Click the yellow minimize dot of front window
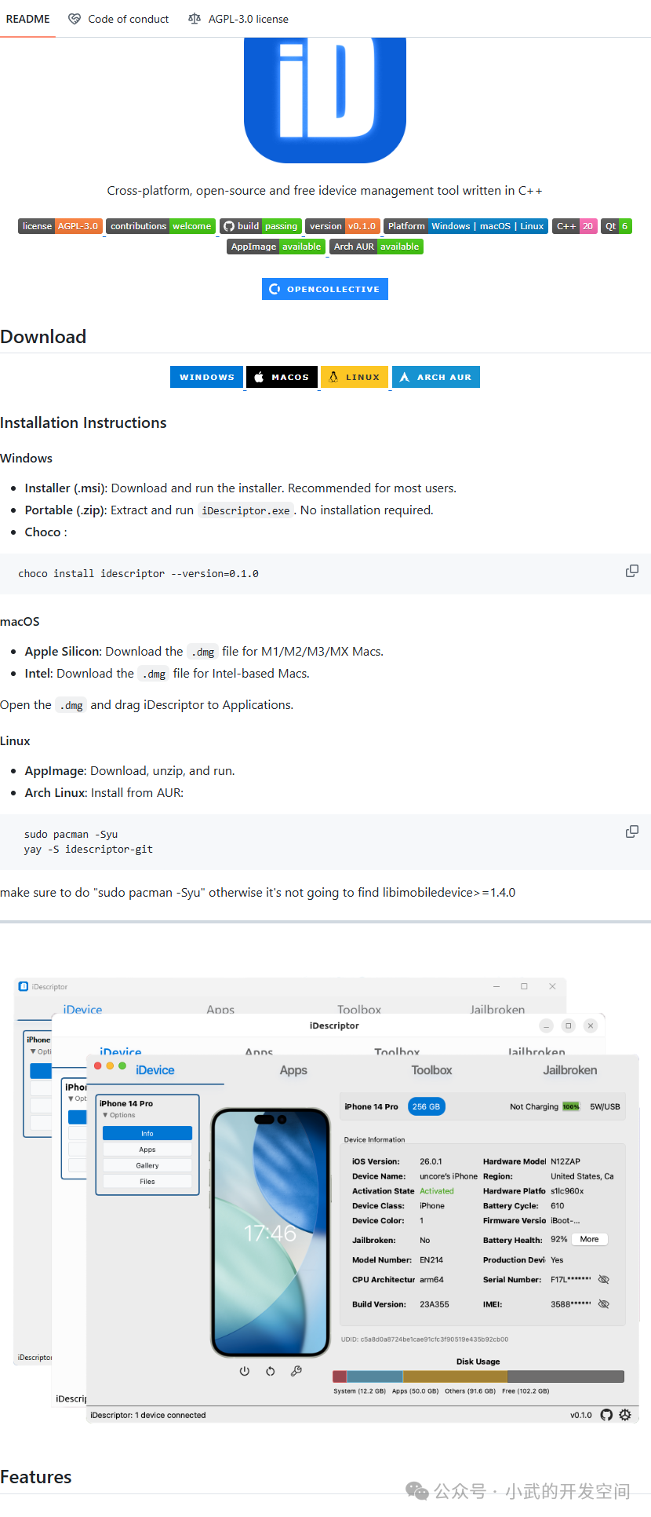The image size is (651, 1517). click(x=110, y=1066)
